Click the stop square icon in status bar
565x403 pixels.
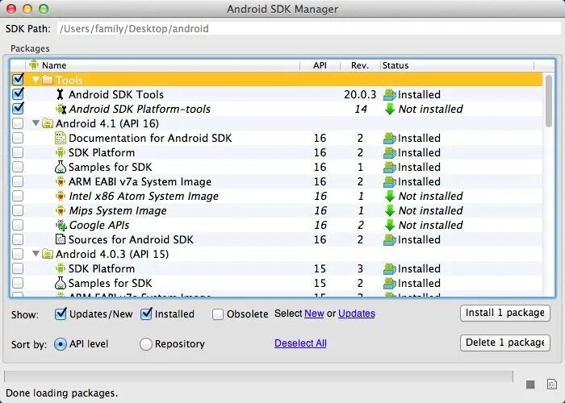530,384
